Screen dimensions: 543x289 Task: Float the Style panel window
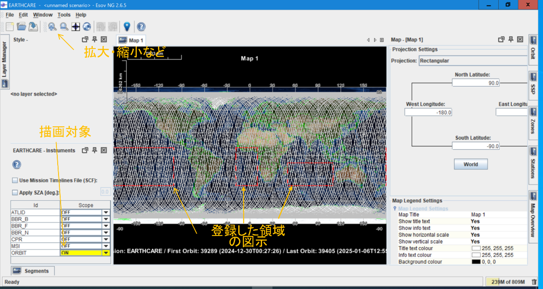tap(85, 39)
